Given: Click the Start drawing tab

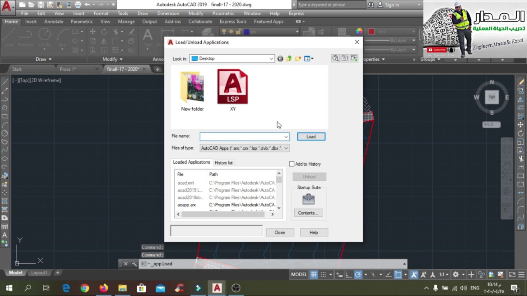Looking at the screenshot, I should (x=17, y=69).
